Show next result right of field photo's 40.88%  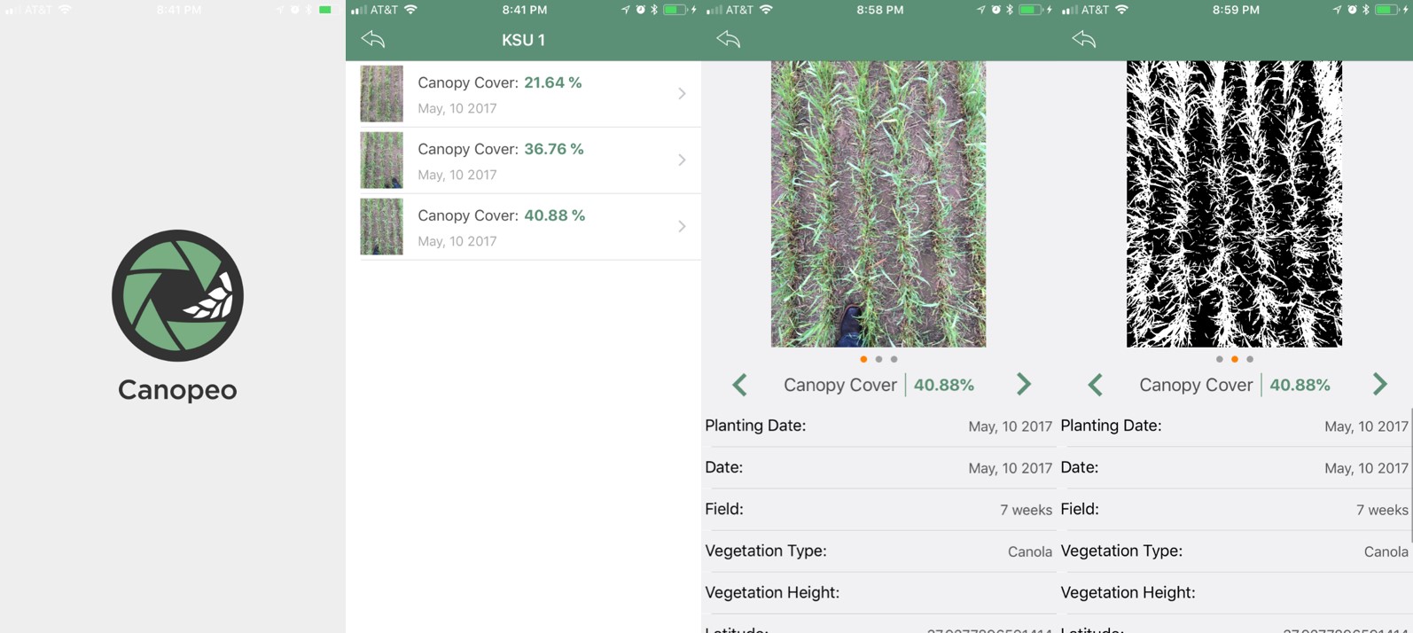[1024, 385]
